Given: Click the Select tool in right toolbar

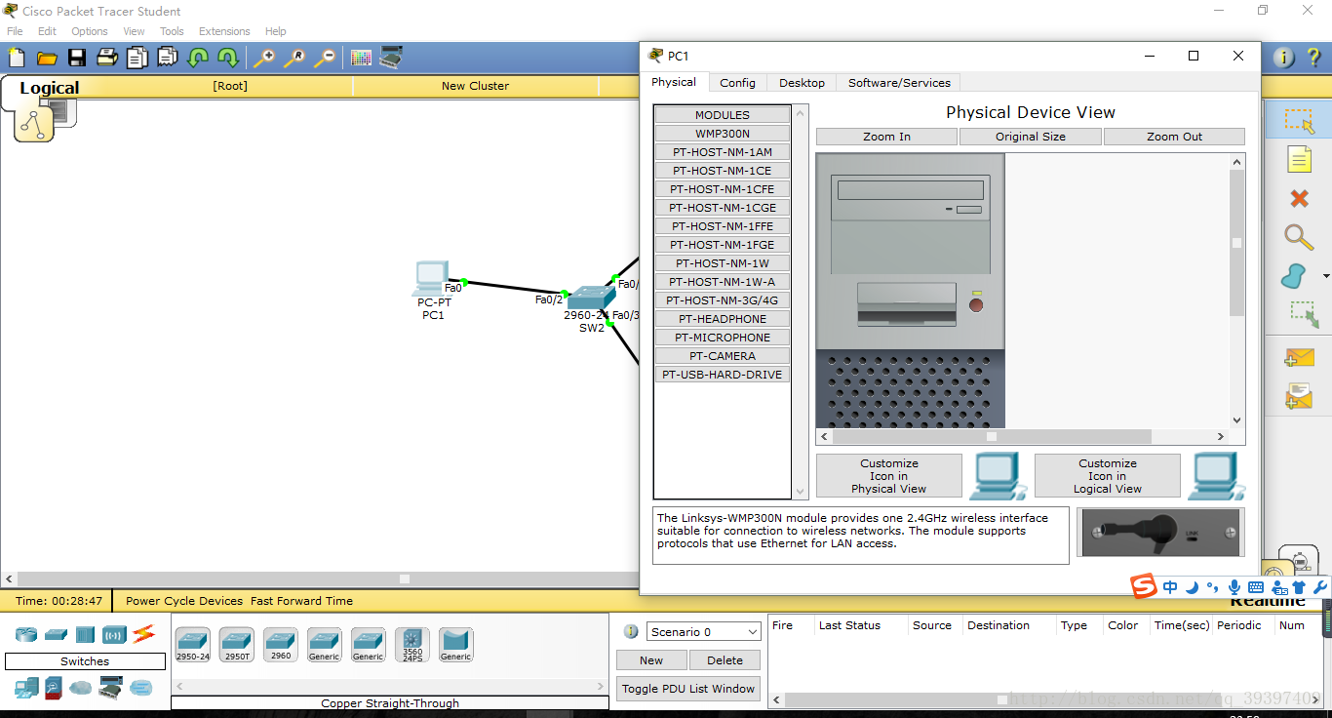Looking at the screenshot, I should pyautogui.click(x=1299, y=121).
